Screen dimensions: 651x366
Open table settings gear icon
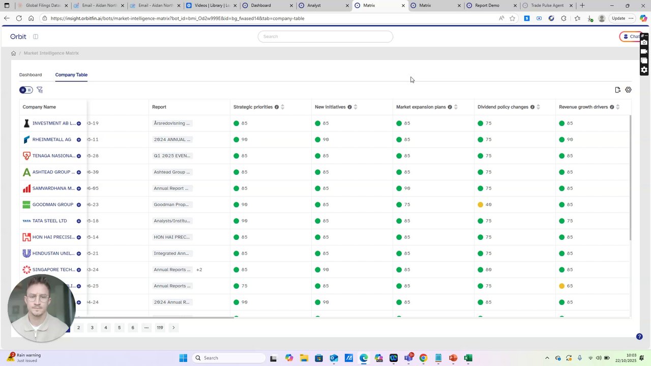click(x=628, y=90)
